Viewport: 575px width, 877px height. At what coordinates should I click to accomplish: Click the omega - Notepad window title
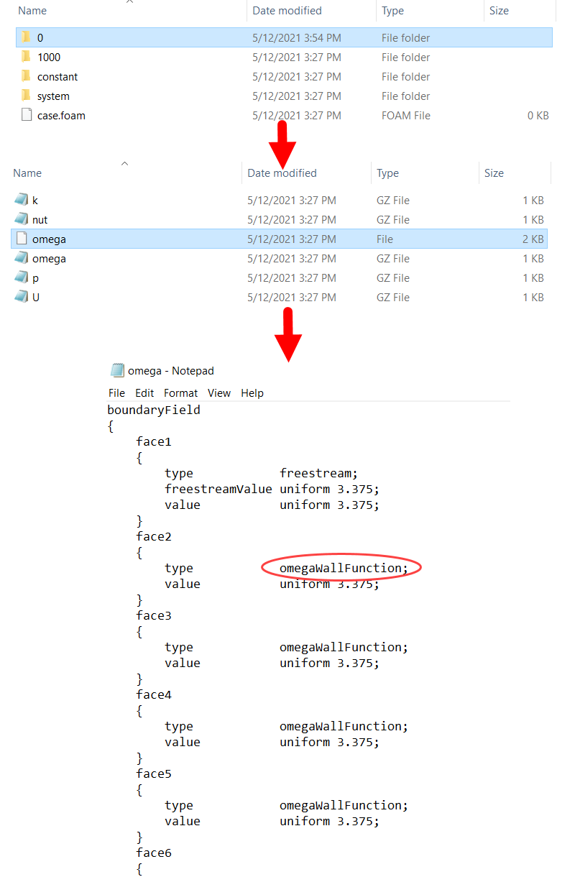point(171,371)
